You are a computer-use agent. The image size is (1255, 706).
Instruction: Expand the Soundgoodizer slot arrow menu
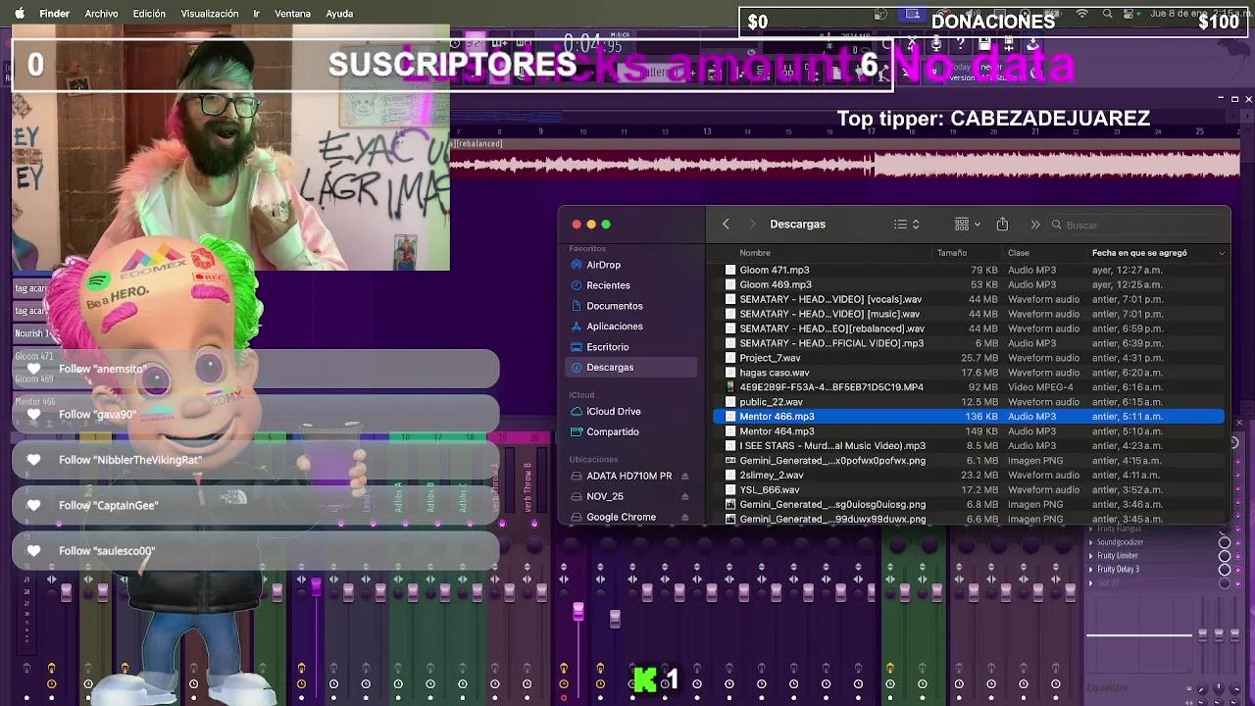pyautogui.click(x=1090, y=542)
